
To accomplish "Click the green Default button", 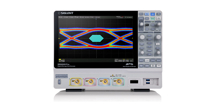I will pyautogui.click(x=153, y=18).
